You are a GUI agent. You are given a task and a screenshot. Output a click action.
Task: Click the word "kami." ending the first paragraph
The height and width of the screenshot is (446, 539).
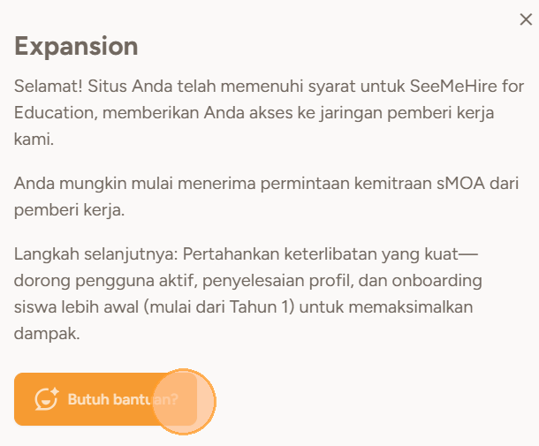[33, 139]
